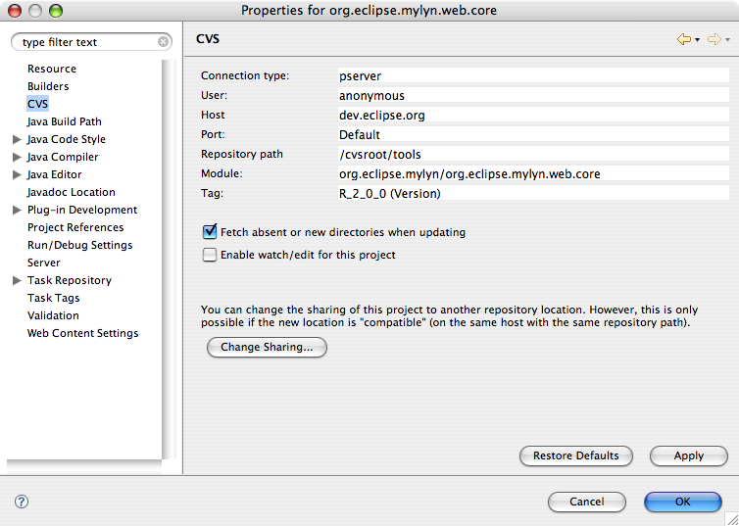
Task: Clear the filter text with the X icon
Action: pyautogui.click(x=163, y=42)
